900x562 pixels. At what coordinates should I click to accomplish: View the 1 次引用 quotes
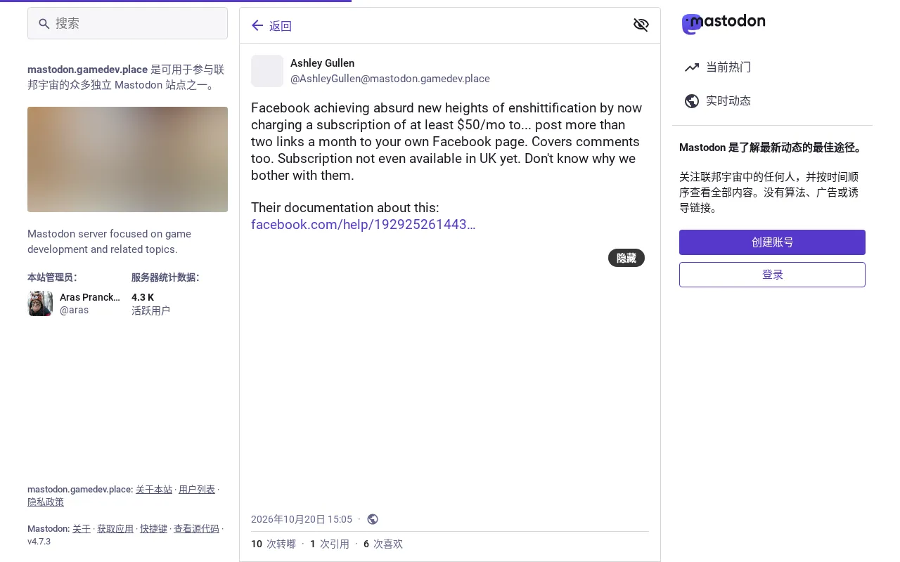(330, 544)
